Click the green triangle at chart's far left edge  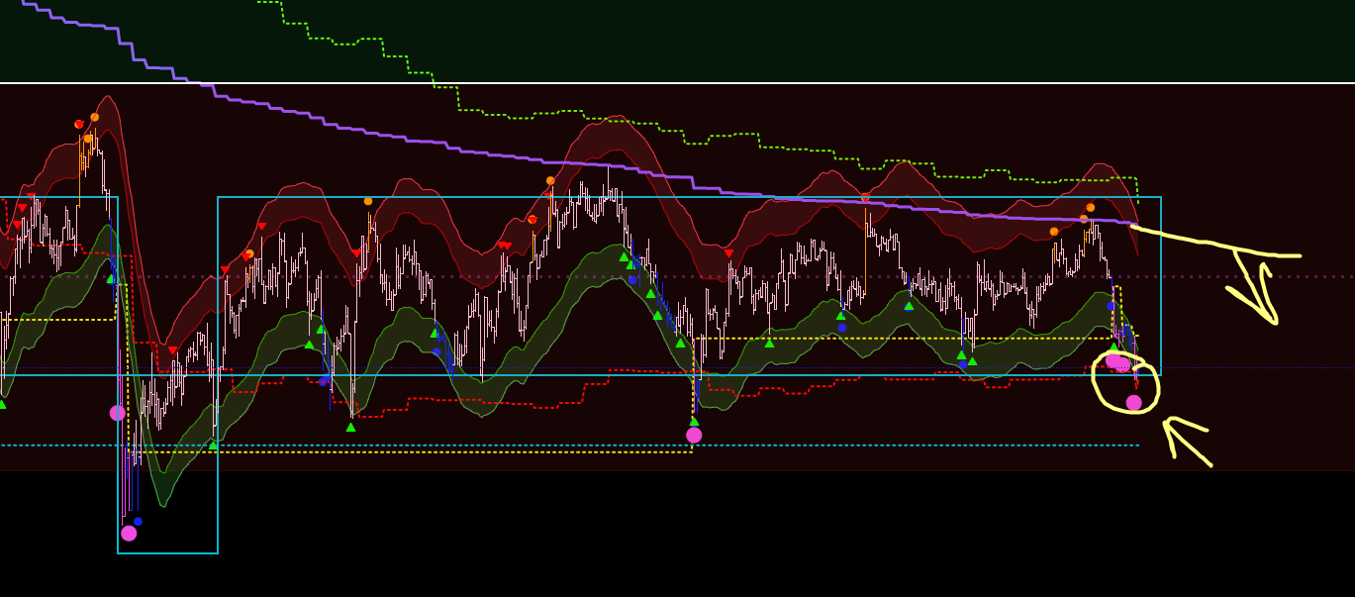[2, 404]
